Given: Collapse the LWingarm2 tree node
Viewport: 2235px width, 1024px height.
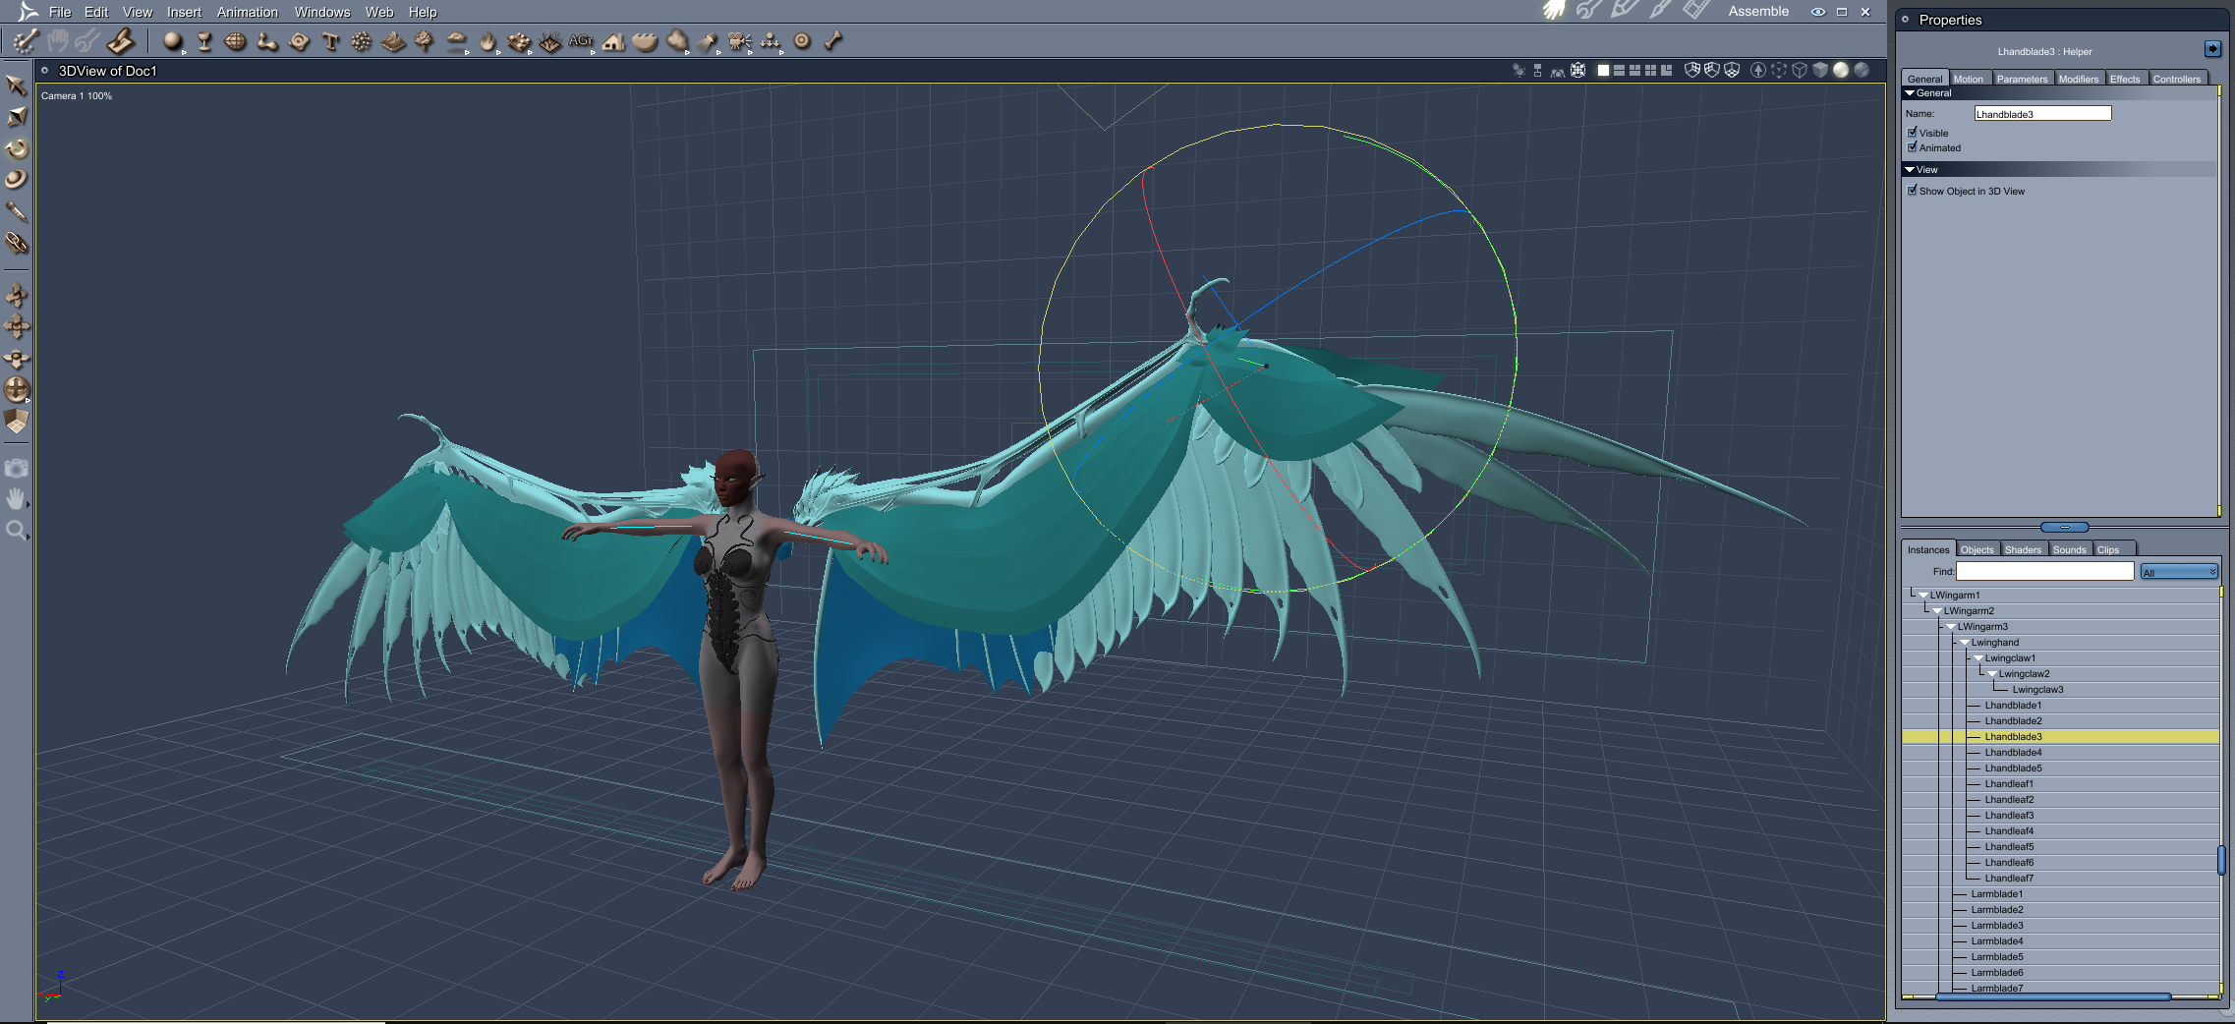Looking at the screenshot, I should pos(1937,611).
